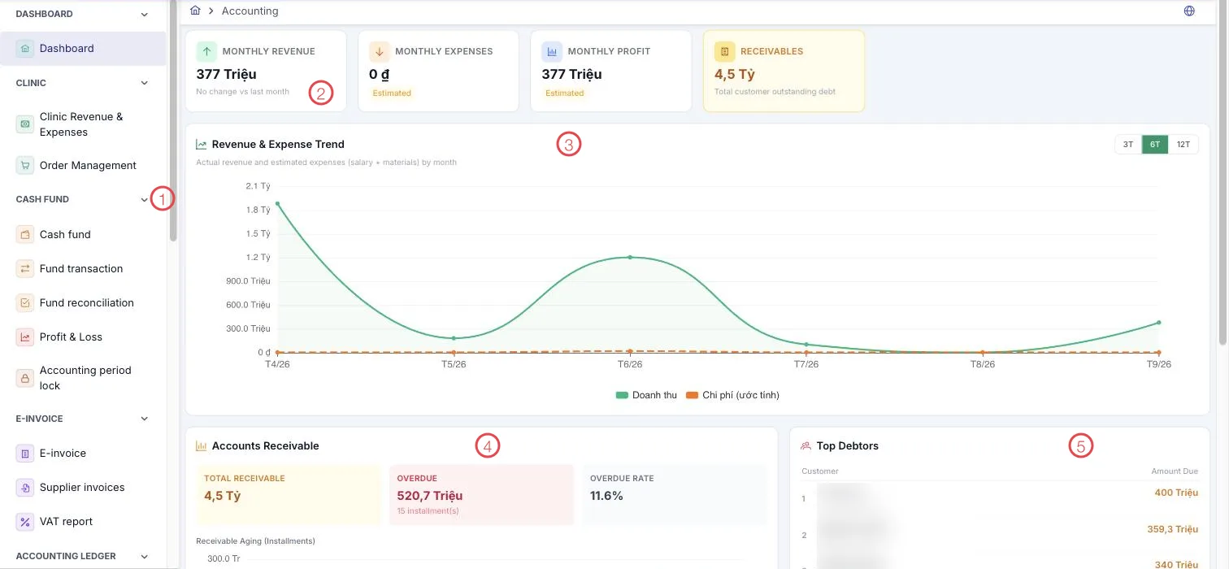Viewport: 1229px width, 569px height.
Task: Click the Accounts Receivable chart icon
Action: click(201, 446)
